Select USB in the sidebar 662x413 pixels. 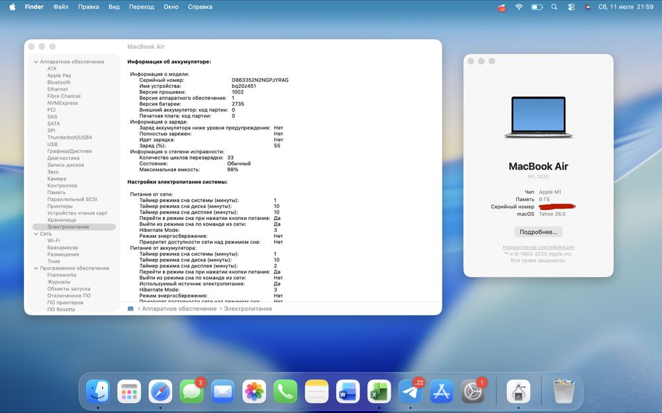(x=52, y=144)
